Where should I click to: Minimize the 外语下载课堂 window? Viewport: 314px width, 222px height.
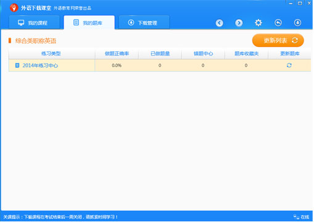tap(291, 3)
